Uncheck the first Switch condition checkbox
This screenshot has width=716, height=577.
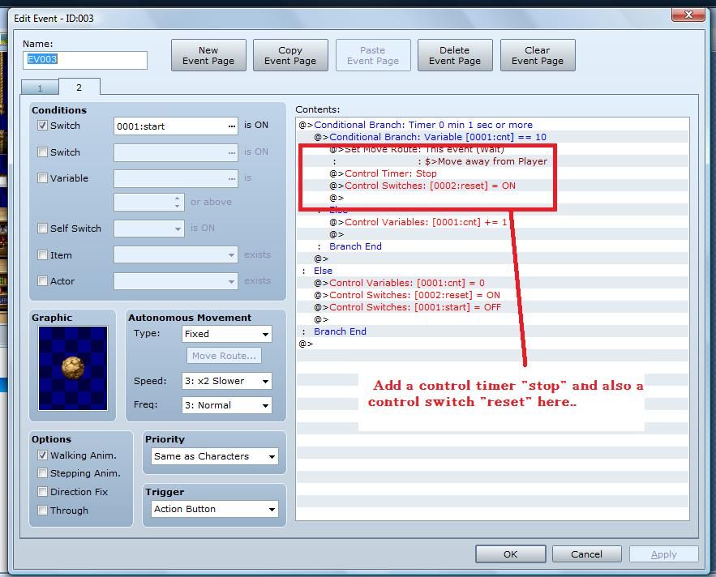coord(43,126)
